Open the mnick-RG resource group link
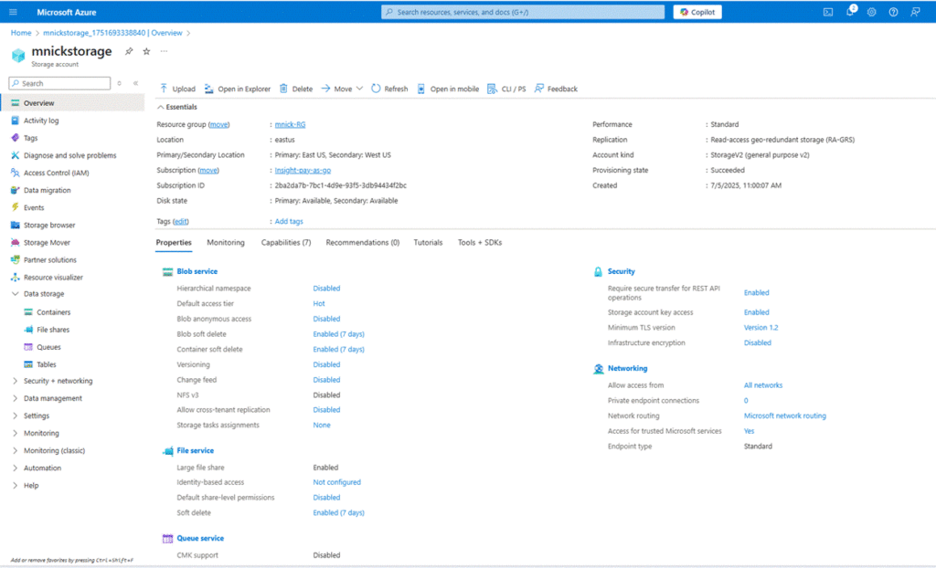Screen dimensions: 936x568 [x=290, y=124]
